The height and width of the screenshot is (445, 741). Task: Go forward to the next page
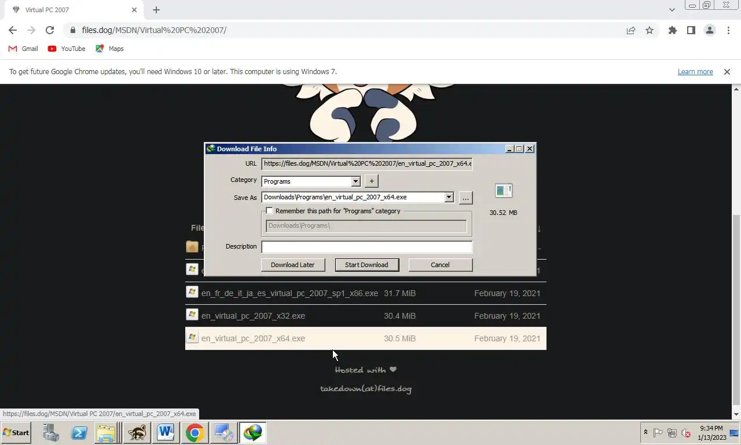tap(31, 30)
